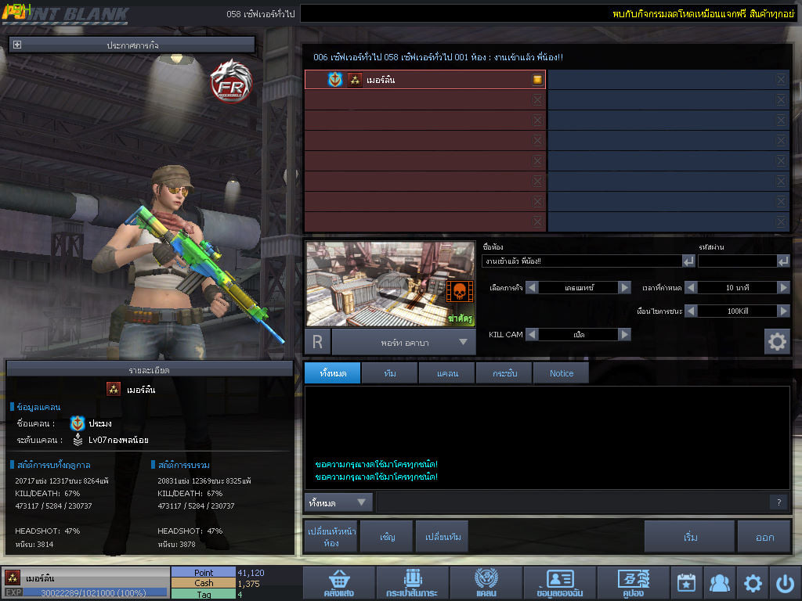This screenshot has height=601, width=802.
Task: Switch KILL CAM setting with its right arrow
Action: click(x=624, y=334)
